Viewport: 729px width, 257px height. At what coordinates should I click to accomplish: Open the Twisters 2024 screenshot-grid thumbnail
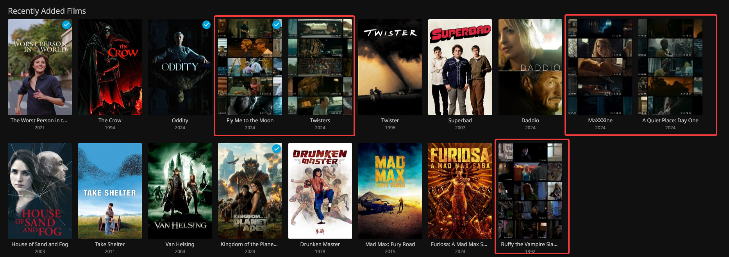320,67
